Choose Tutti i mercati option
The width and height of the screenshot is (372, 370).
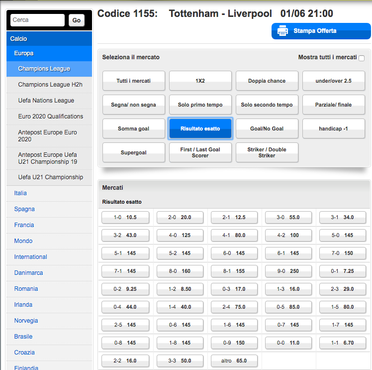[134, 81]
